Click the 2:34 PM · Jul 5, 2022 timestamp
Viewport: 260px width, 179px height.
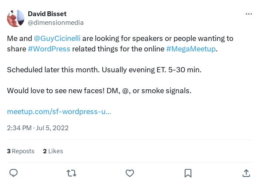click(x=38, y=128)
